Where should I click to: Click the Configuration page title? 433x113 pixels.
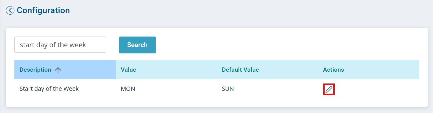pyautogui.click(x=43, y=10)
